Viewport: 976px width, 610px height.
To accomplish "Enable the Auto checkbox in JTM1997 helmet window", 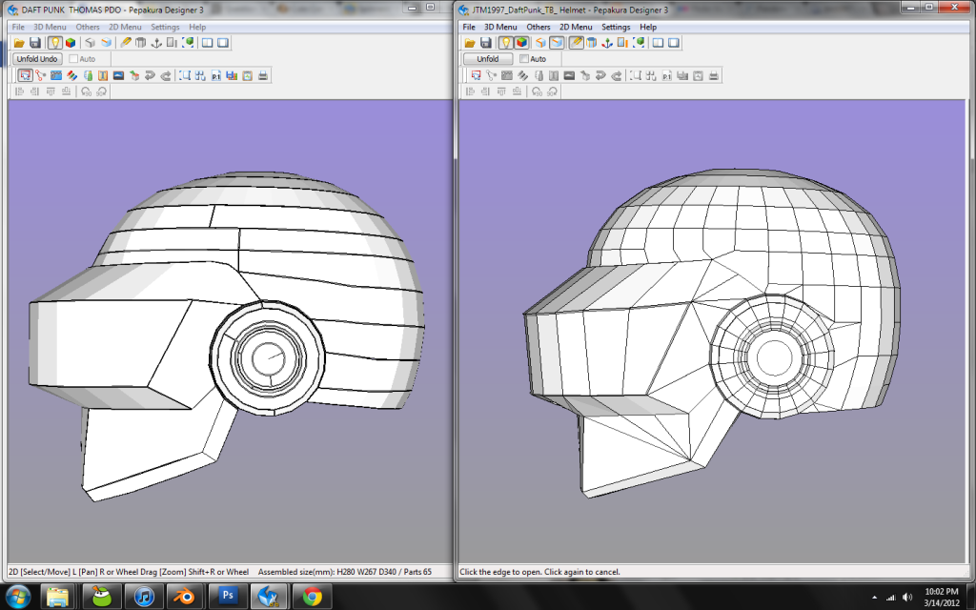I will 524,58.
